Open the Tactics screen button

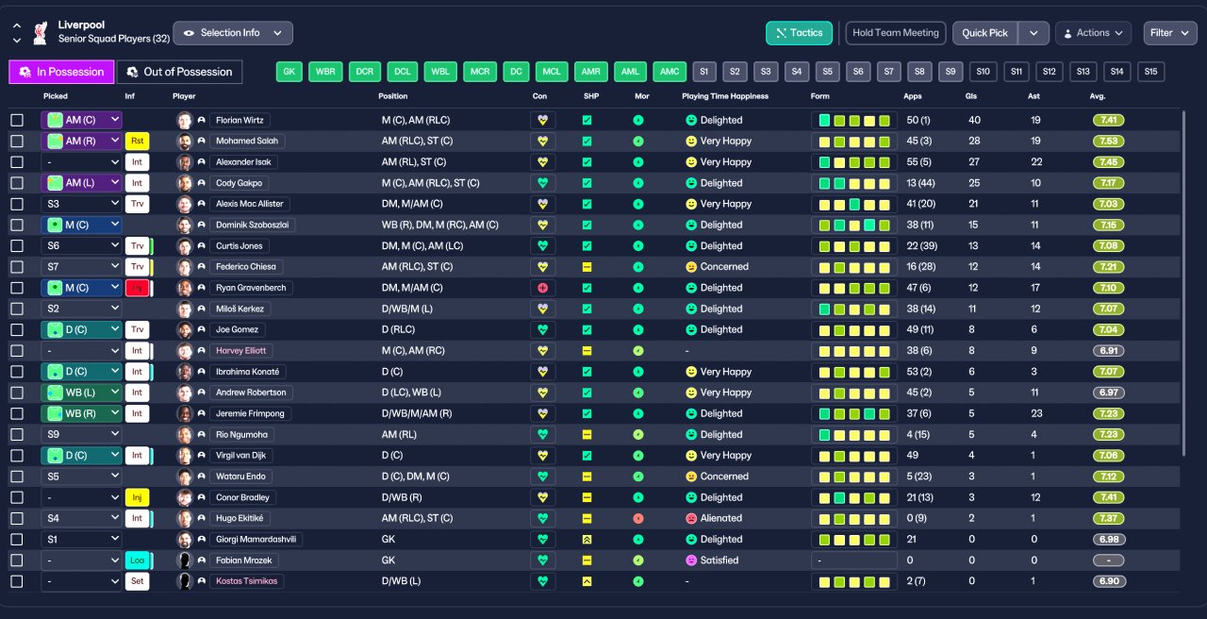coord(800,33)
